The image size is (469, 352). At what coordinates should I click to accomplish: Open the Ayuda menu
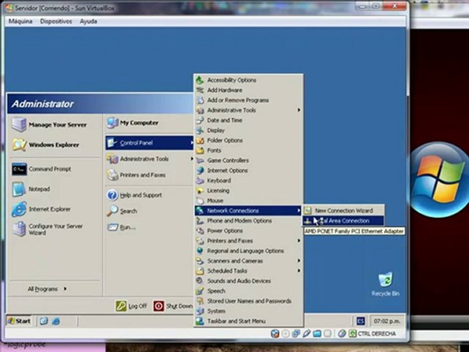point(88,21)
